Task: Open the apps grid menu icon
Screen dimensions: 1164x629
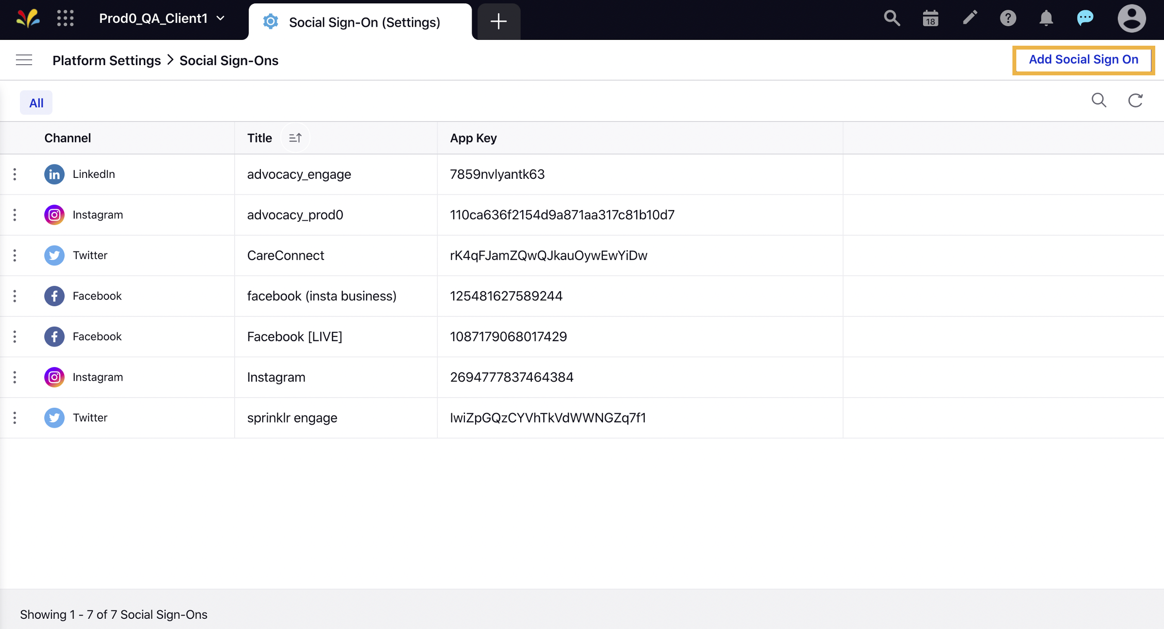Action: (x=65, y=21)
